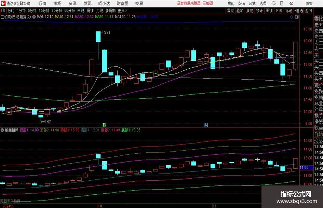Click the 9.57 low price label
This screenshot has height=208, width=323.
coord(48,122)
